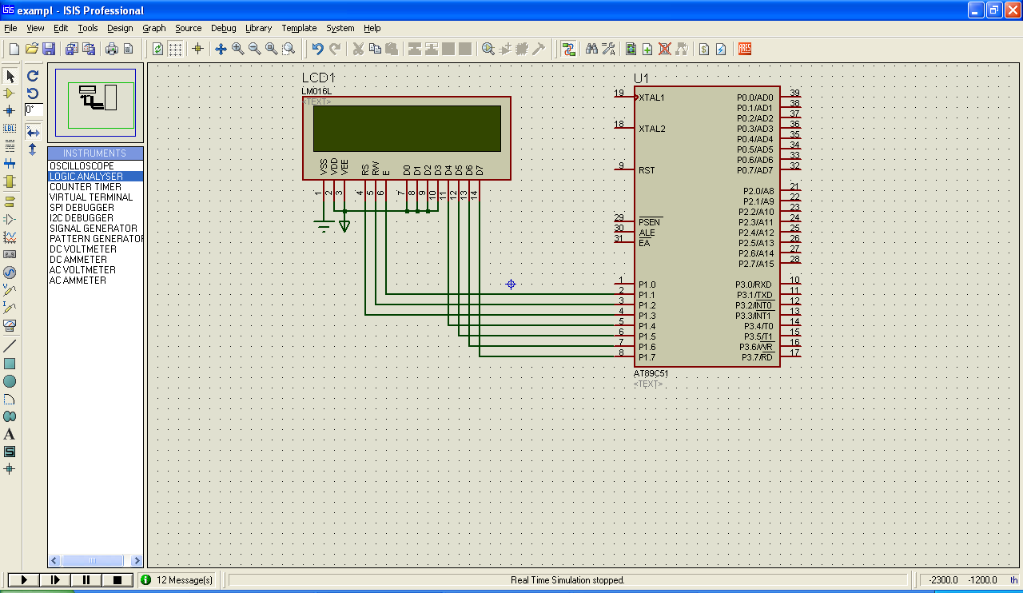The height and width of the screenshot is (593, 1023).
Task: Select the 2D box drawing tool
Action: click(x=10, y=364)
